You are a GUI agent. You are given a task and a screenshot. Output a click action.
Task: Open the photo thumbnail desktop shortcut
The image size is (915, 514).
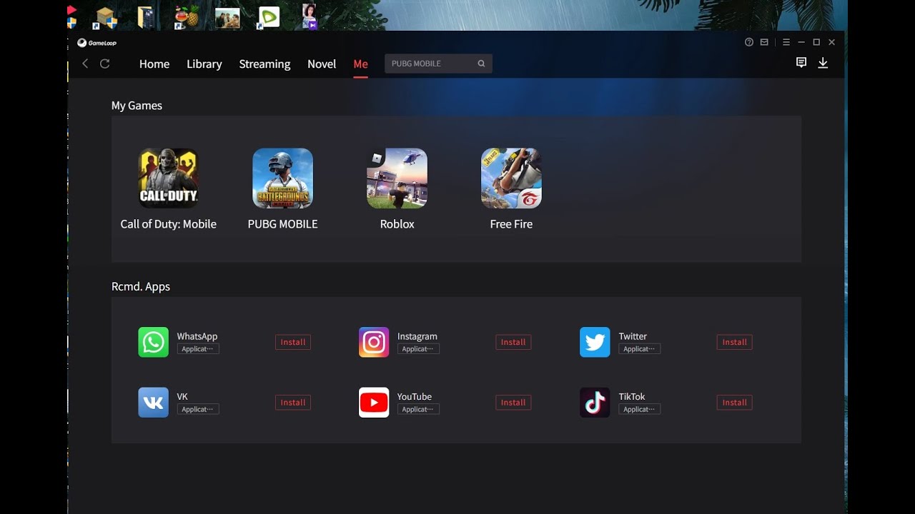(x=227, y=18)
